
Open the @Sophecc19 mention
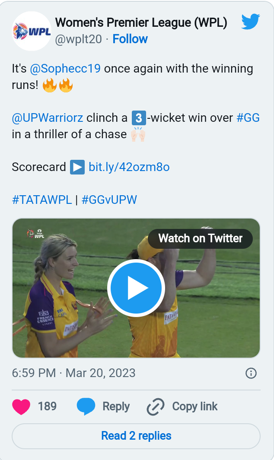pos(65,69)
